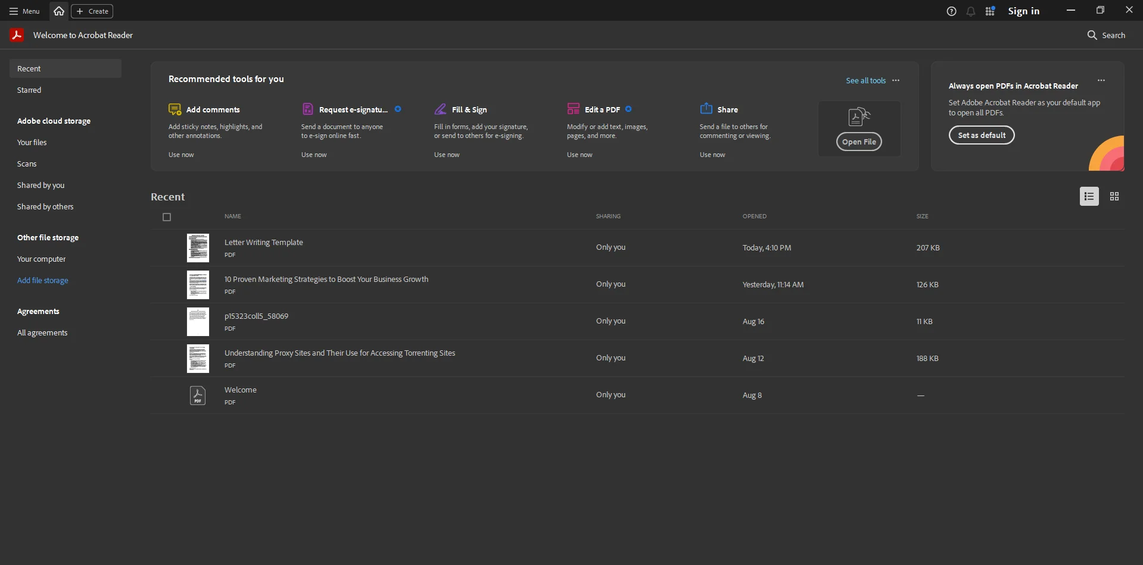Image resolution: width=1143 pixels, height=565 pixels.
Task: Sort by OPENED column header
Action: [x=755, y=216]
